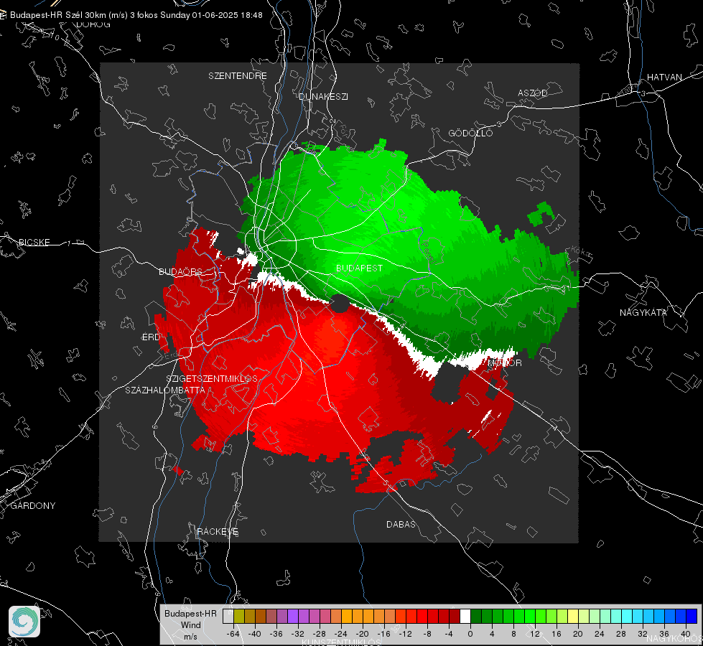Screen dimensions: 703x646
Task: Click the BUDAPEST label on the map
Action: (360, 268)
